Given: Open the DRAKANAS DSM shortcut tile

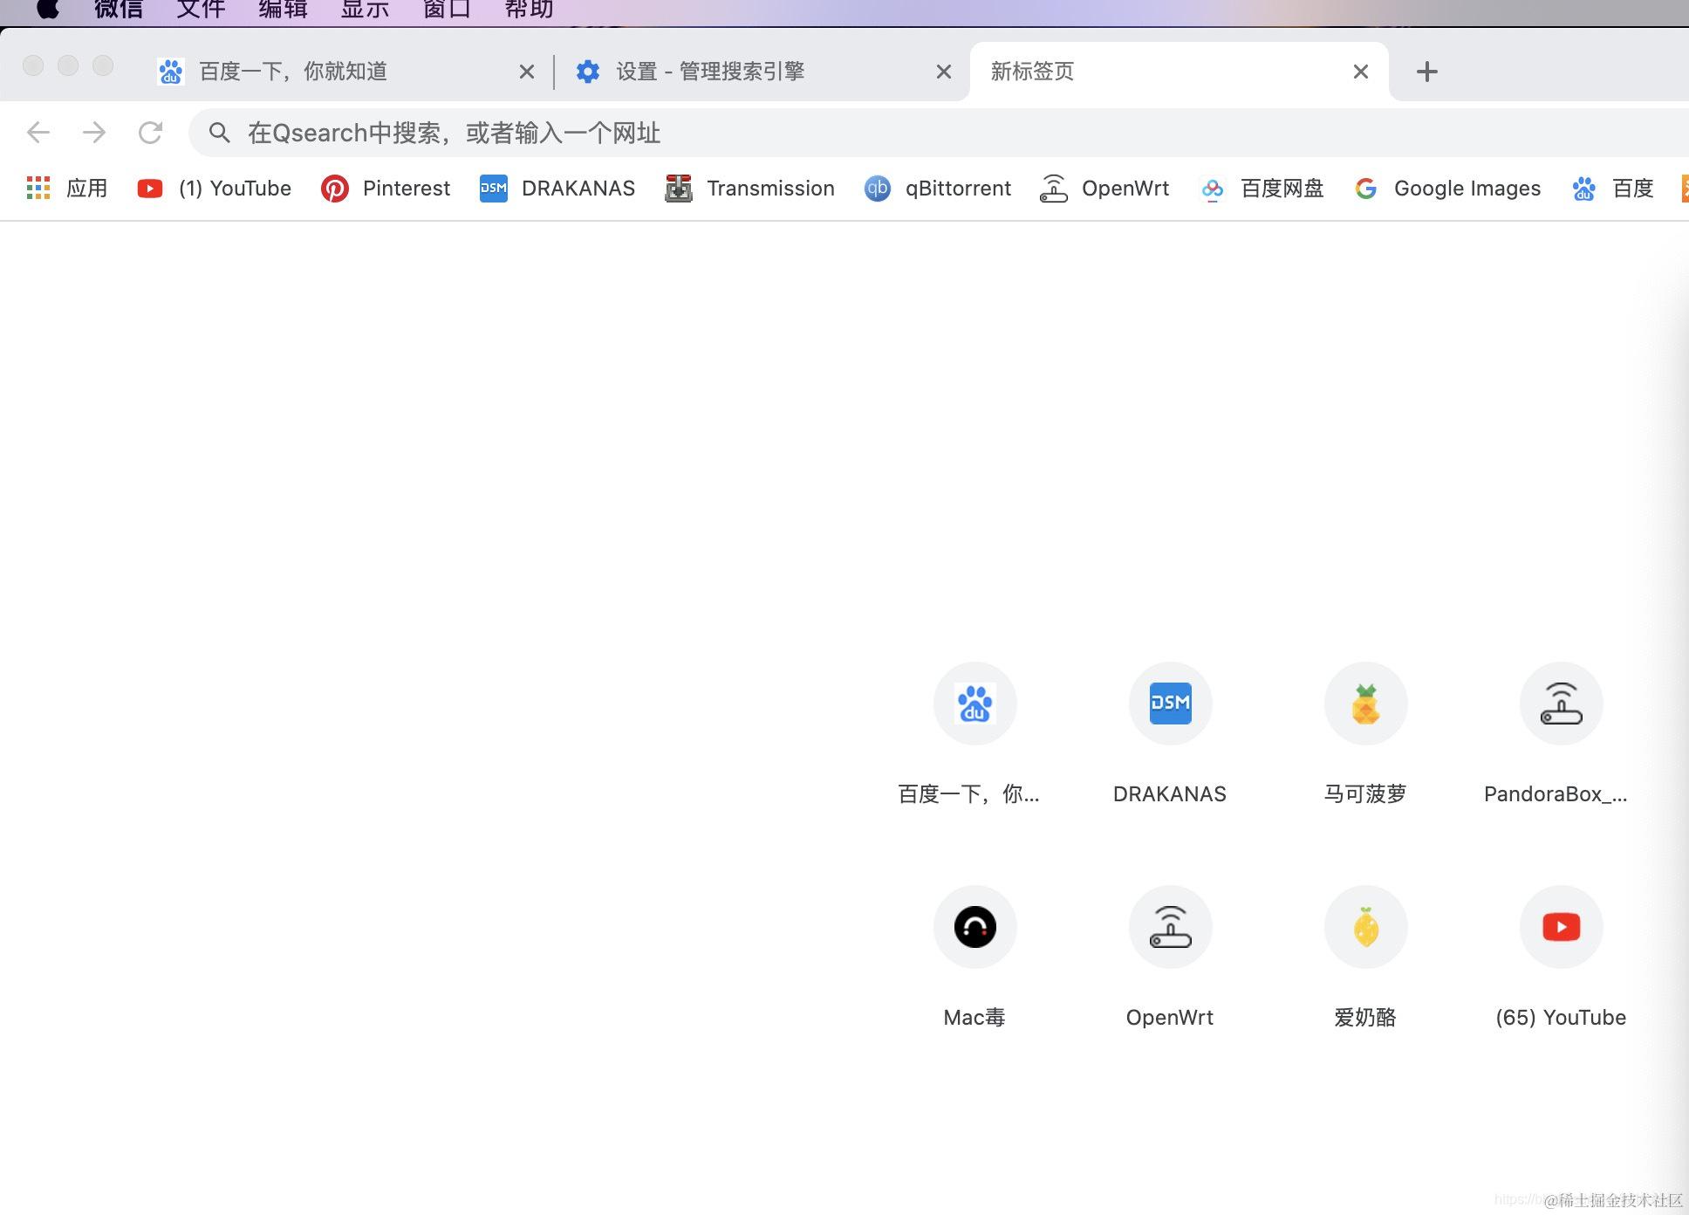Looking at the screenshot, I should click(x=1170, y=704).
